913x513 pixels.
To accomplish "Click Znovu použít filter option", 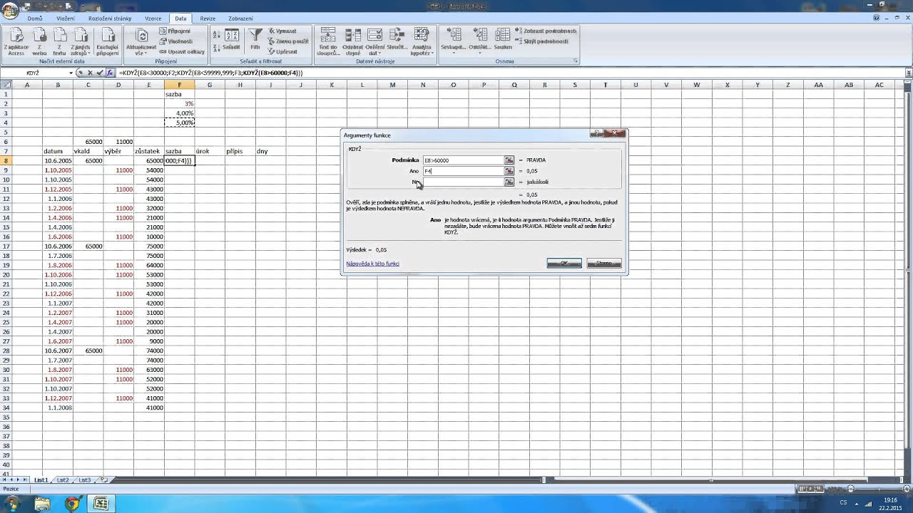I will [288, 41].
